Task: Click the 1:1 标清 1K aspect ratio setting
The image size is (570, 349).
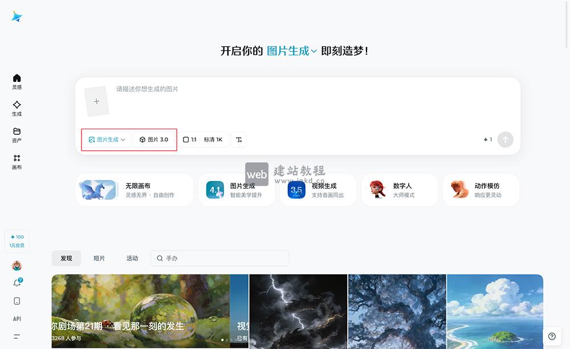Action: 203,139
